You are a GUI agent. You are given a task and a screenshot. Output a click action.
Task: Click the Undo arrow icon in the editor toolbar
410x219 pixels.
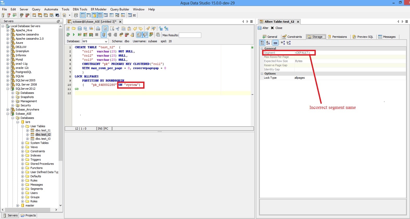(135, 28)
